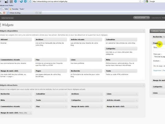Click the text 'Texte ou code HTML arbitraire'
This screenshot has height=124, width=165.
[117, 74]
